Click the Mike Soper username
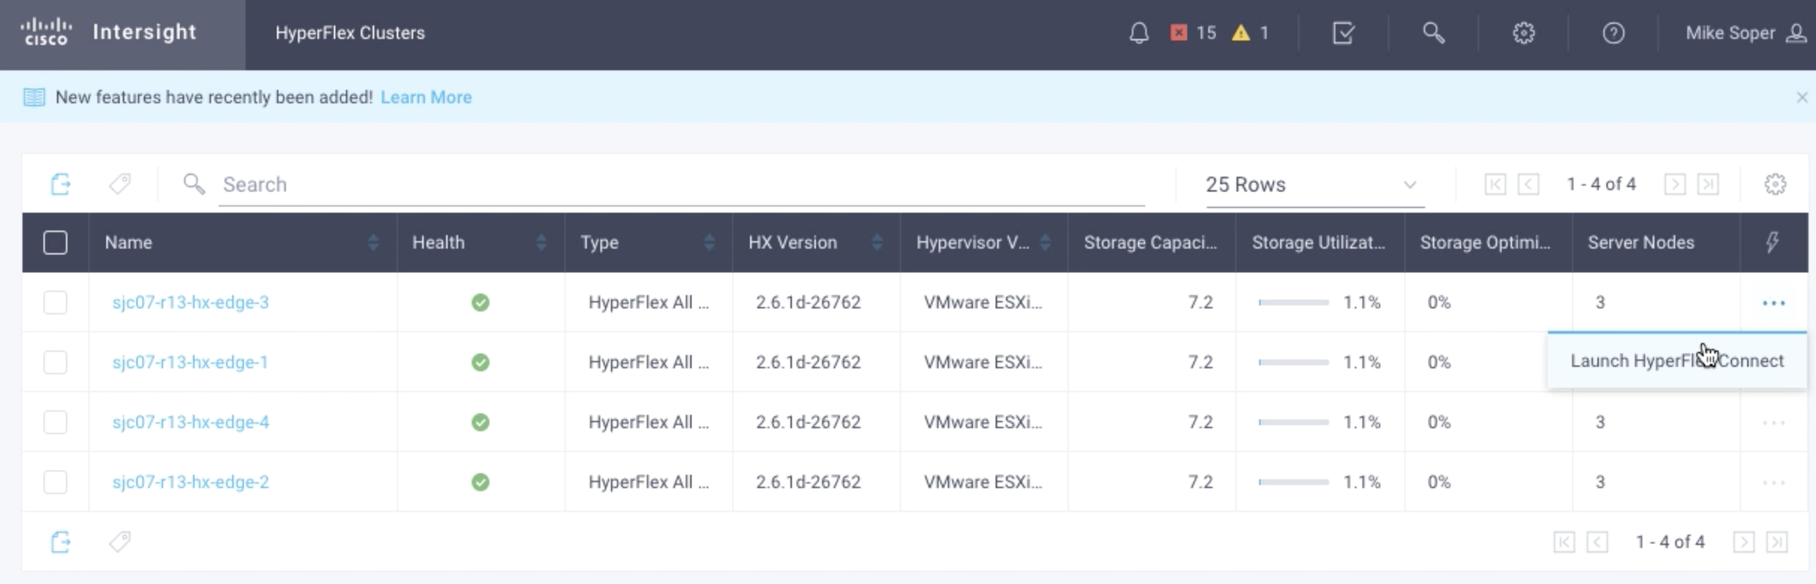 coord(1730,33)
